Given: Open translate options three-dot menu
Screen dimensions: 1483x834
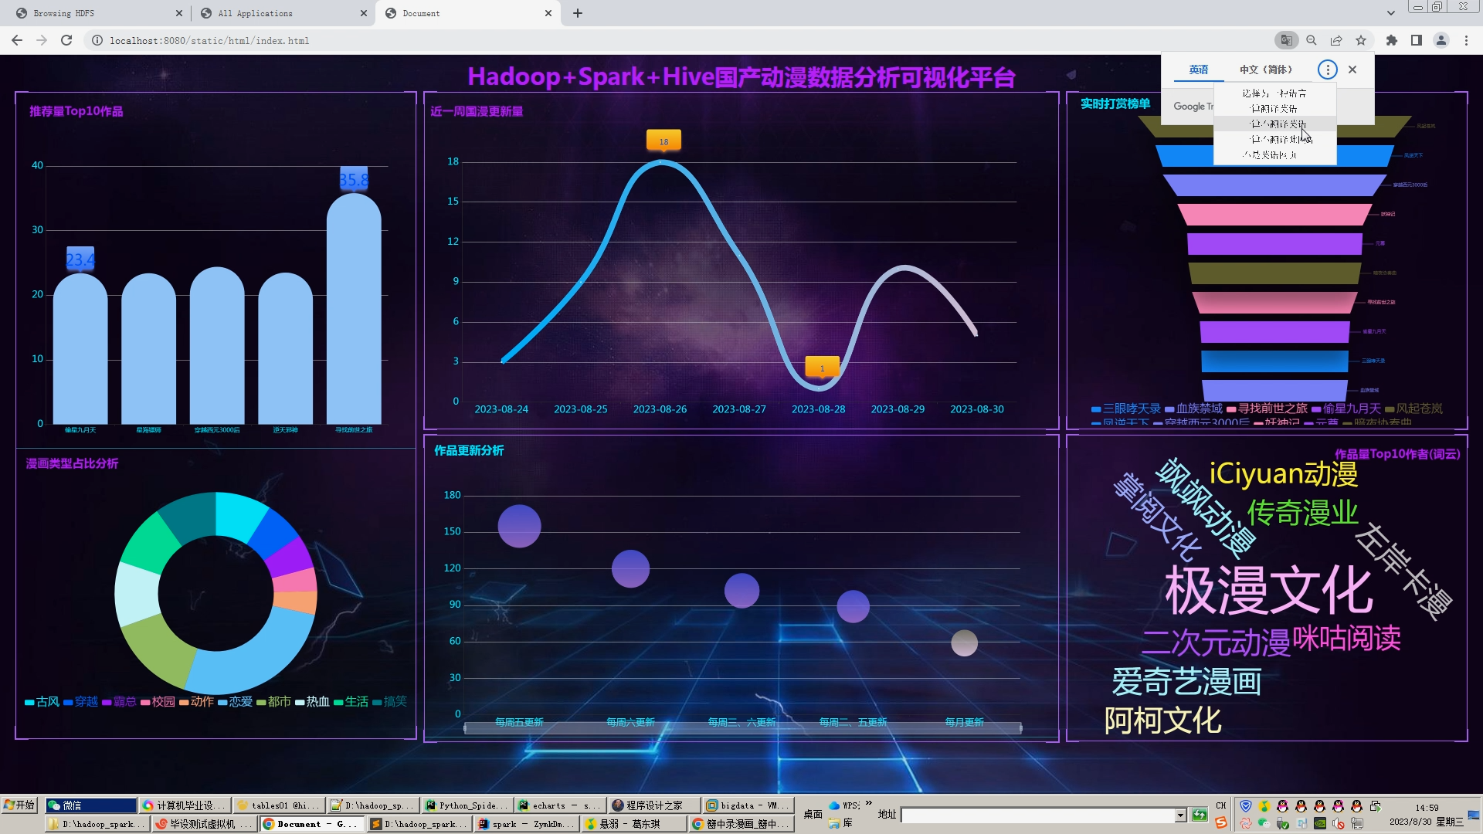Looking at the screenshot, I should click(x=1327, y=69).
